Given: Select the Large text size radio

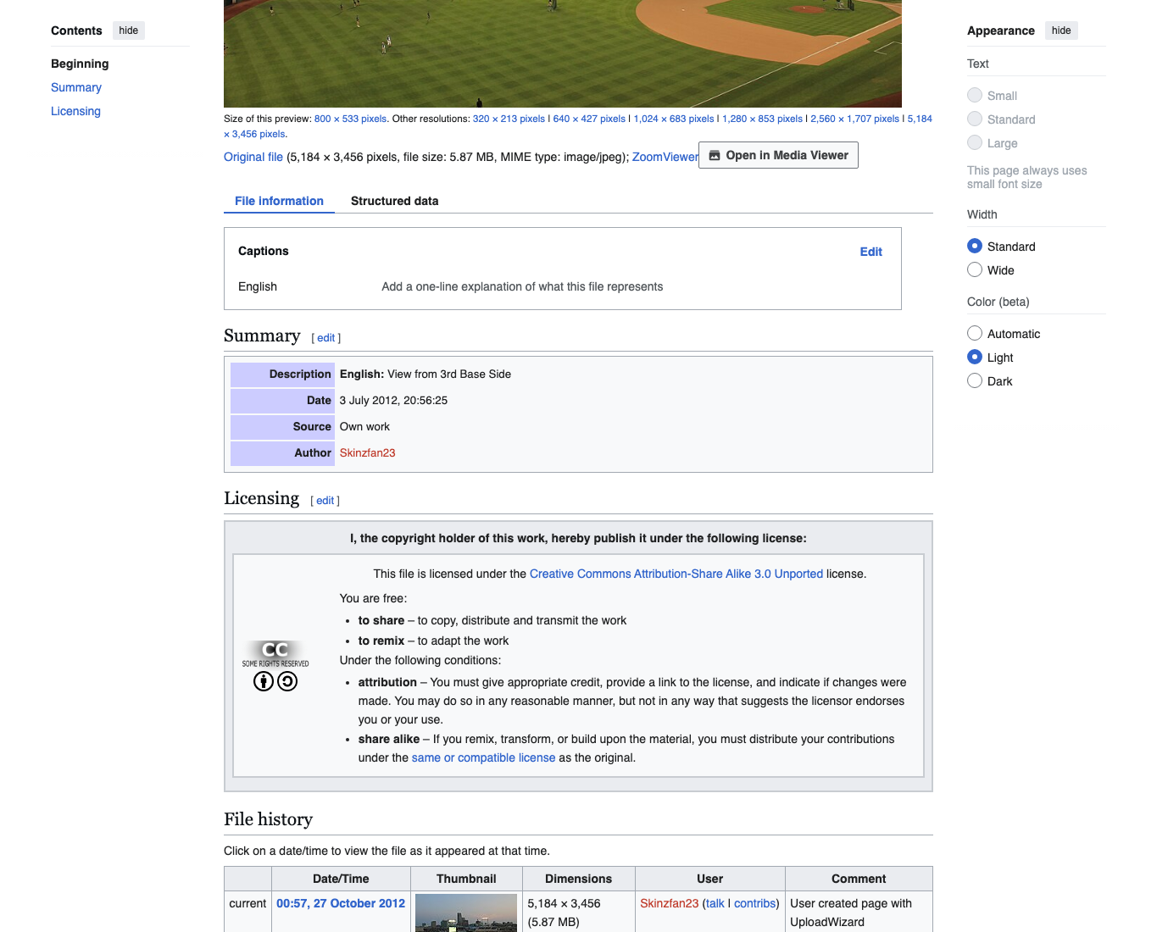Looking at the screenshot, I should tap(975, 142).
